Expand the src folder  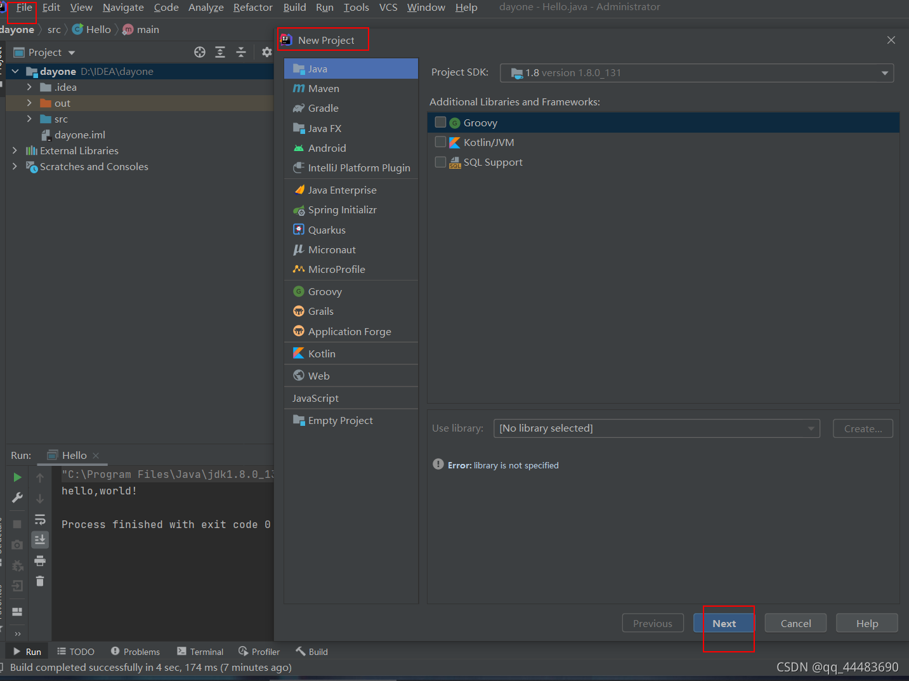[x=29, y=119]
